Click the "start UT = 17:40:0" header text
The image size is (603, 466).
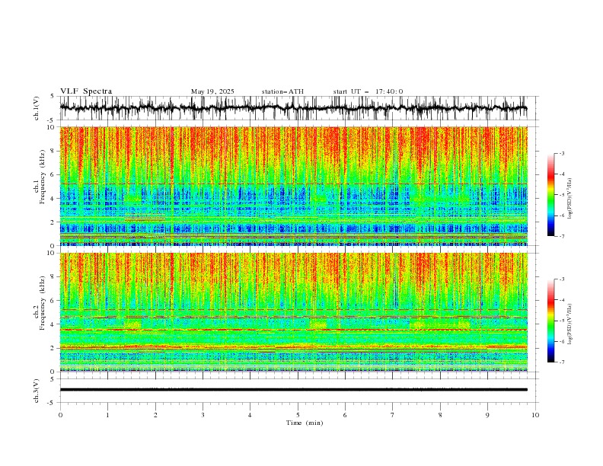[368, 91]
